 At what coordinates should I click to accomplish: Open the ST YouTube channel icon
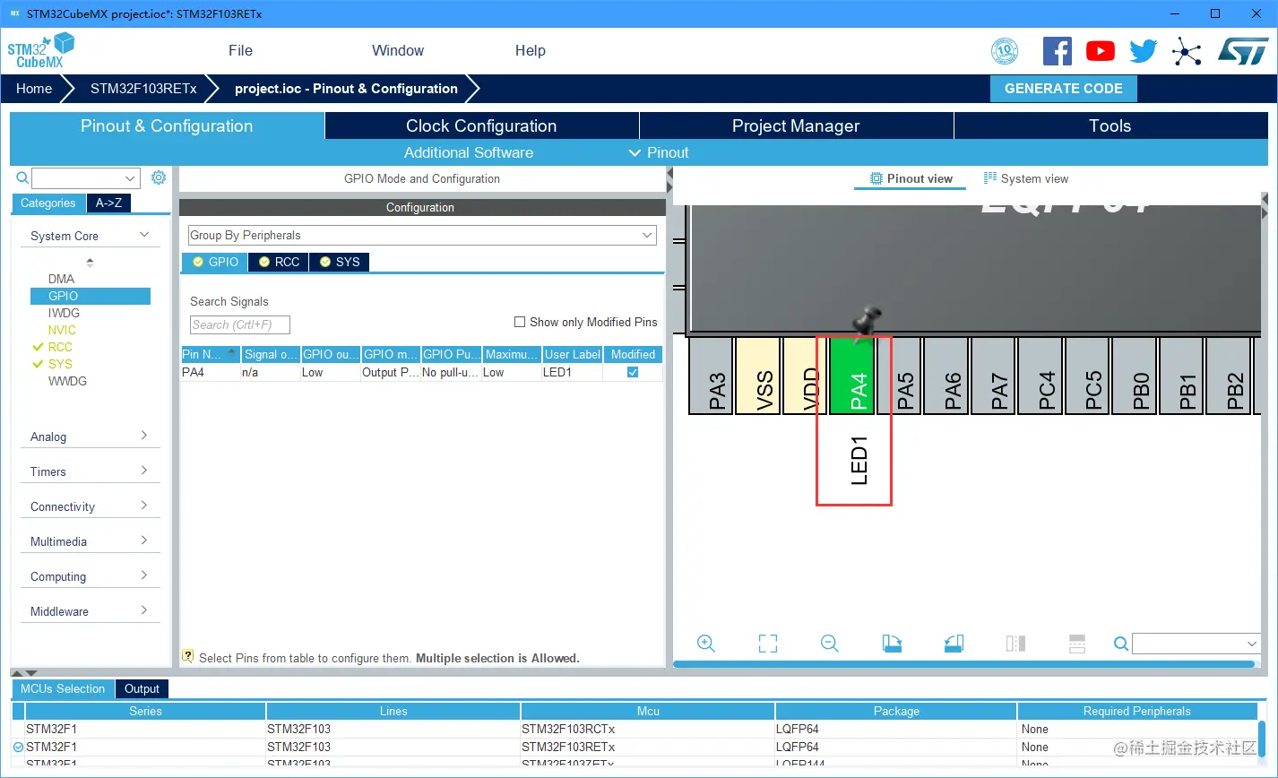pos(1101,51)
